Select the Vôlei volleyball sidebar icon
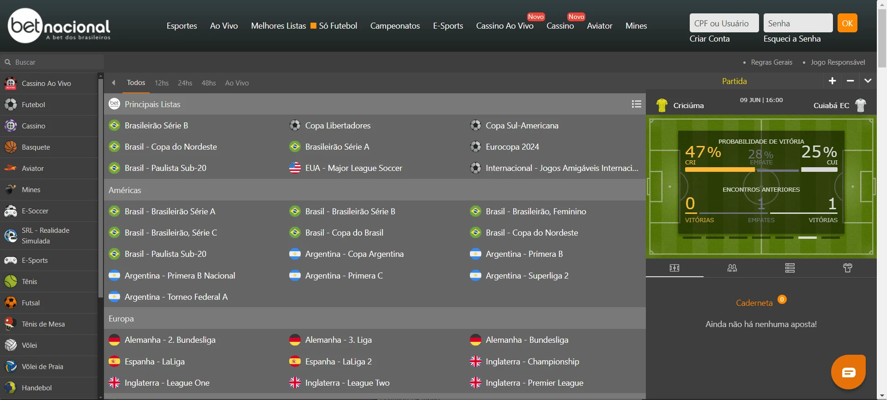Screen dimensions: 887x400 click(11, 345)
